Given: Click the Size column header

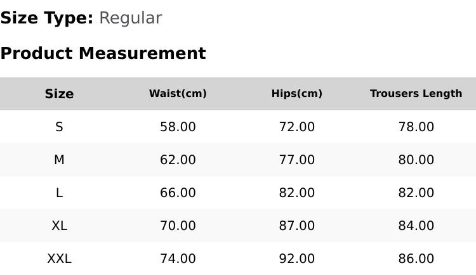Looking at the screenshot, I should 59,94.
